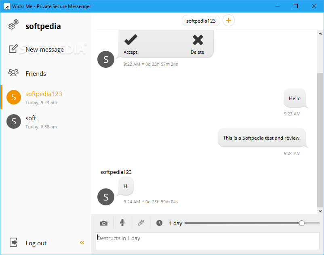
Task: Accept the request with checkmark icon
Action: pos(131,40)
